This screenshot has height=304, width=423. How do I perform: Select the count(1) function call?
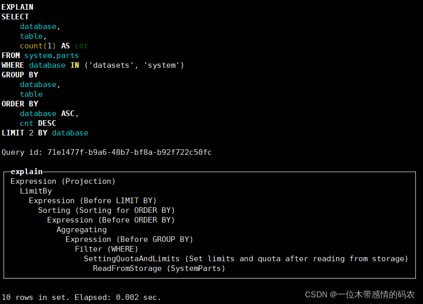38,46
